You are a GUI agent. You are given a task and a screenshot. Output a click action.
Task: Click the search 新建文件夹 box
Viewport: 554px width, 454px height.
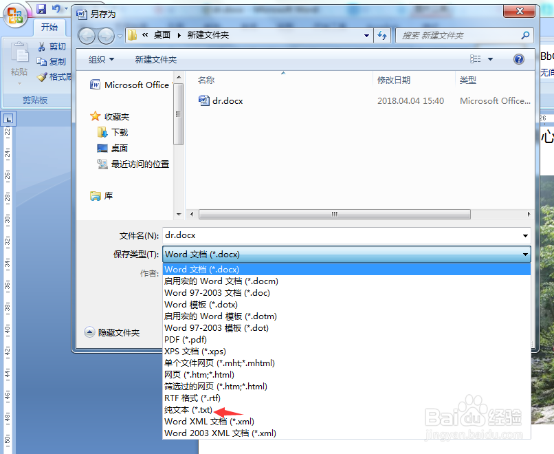pos(464,35)
